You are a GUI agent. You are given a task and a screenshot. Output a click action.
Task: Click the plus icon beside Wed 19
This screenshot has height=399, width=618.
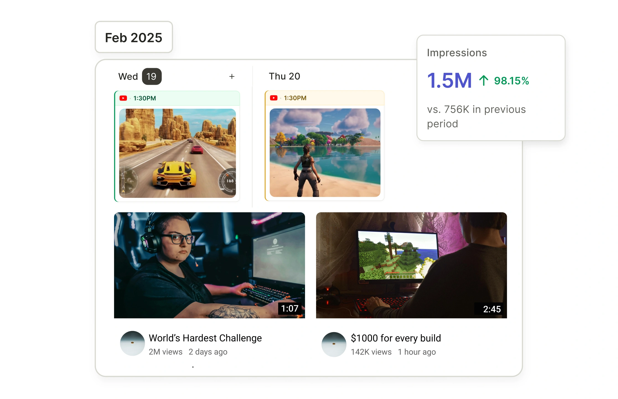232,76
